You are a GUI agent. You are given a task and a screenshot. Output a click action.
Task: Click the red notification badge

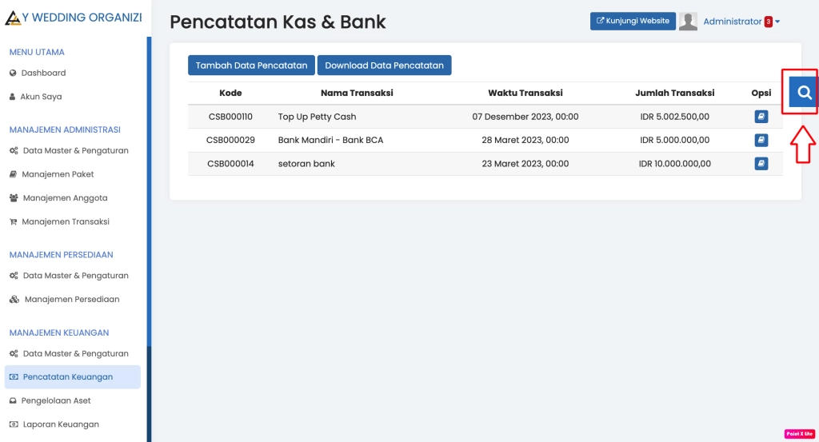coord(768,22)
